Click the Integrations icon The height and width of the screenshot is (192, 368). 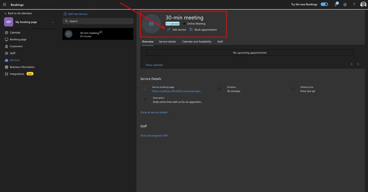(6, 74)
